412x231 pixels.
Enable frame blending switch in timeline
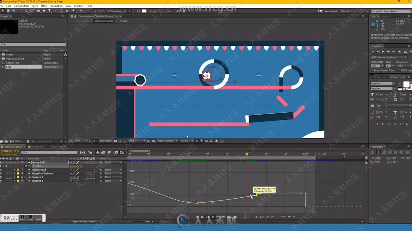104,152
